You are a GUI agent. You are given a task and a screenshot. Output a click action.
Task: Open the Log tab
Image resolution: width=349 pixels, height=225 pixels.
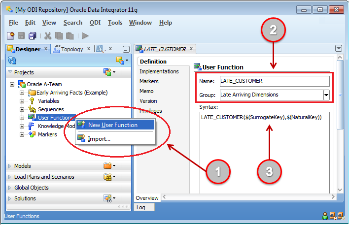pos(144,207)
